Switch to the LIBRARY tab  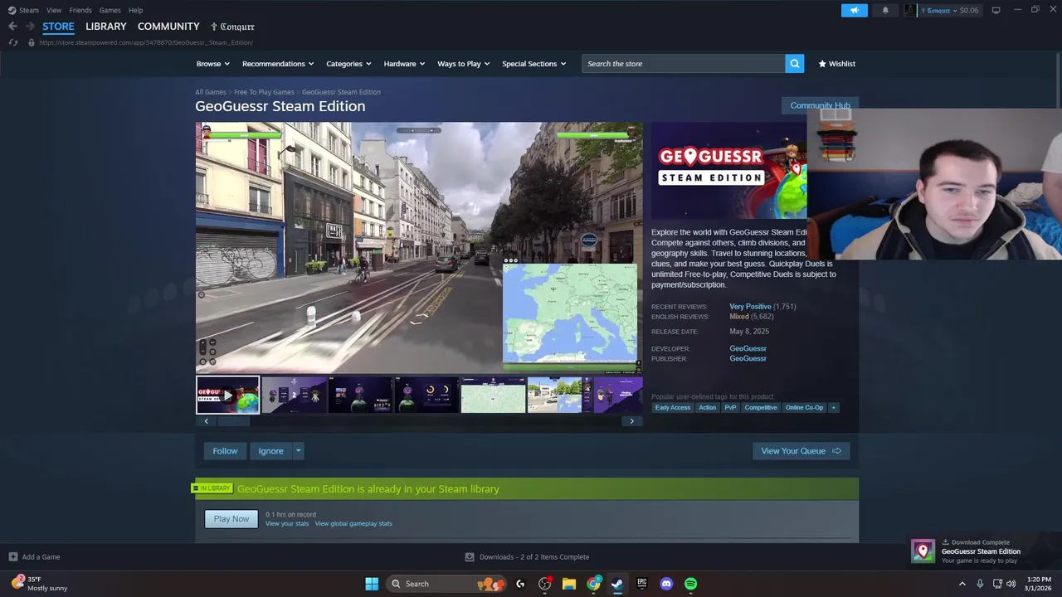click(x=106, y=27)
